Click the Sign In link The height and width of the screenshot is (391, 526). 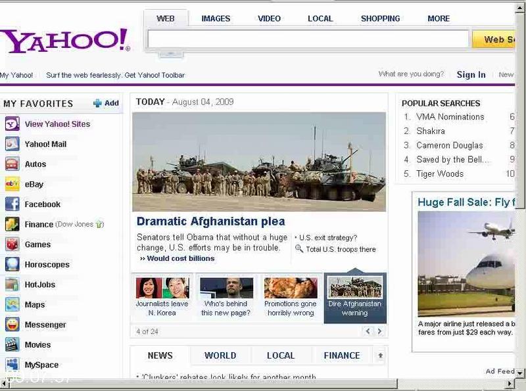[x=471, y=74]
